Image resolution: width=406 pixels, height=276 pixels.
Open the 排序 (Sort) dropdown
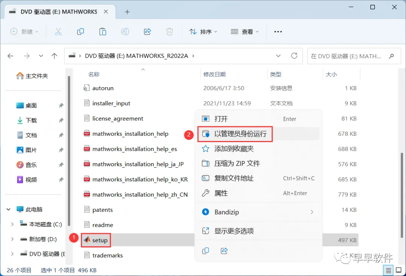pos(203,32)
